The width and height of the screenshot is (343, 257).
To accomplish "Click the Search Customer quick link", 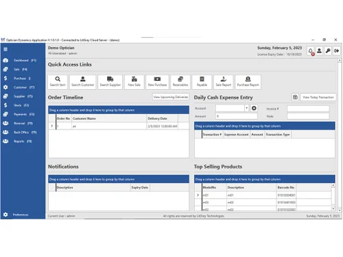I will click(x=83, y=82).
